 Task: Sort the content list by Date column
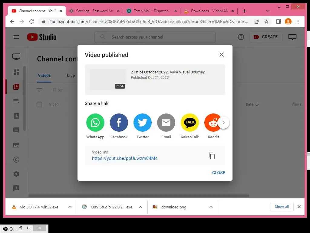tap(252, 104)
